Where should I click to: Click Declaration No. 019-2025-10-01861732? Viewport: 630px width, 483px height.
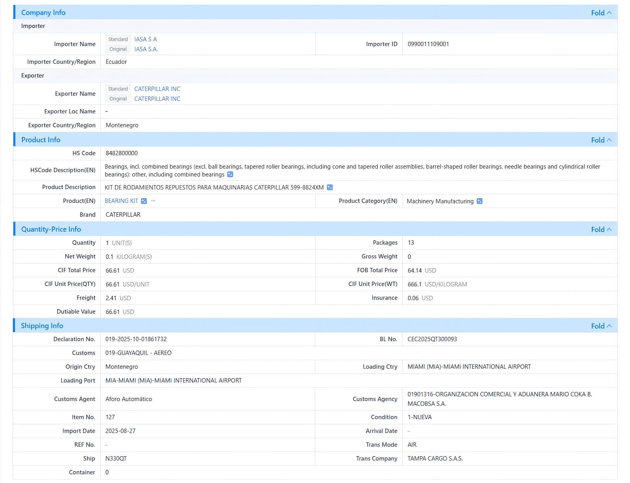tap(136, 339)
